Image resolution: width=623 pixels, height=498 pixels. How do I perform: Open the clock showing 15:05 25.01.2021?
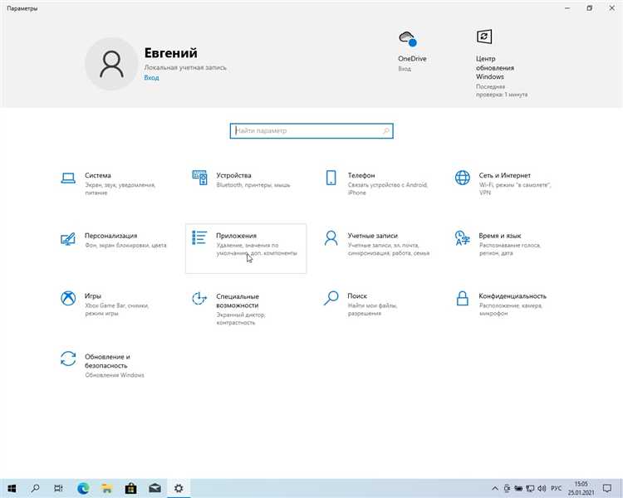(581, 488)
